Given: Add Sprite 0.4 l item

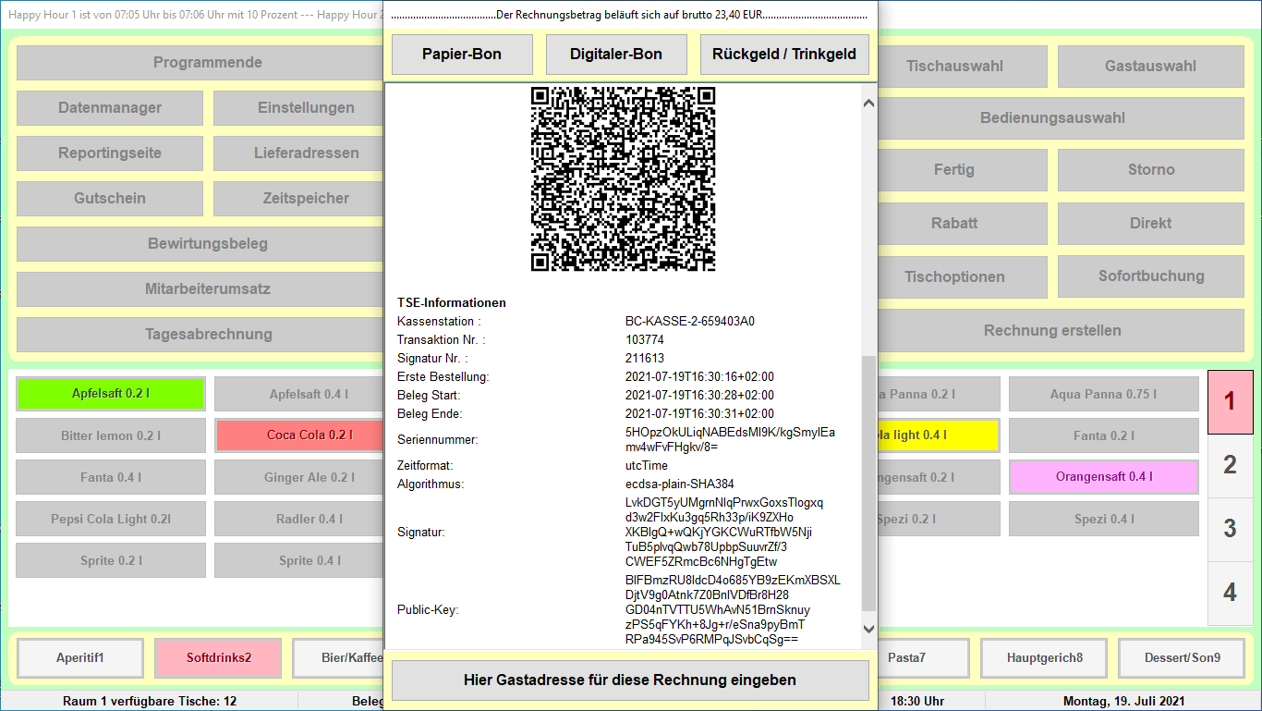Looking at the screenshot, I should pyautogui.click(x=298, y=561).
